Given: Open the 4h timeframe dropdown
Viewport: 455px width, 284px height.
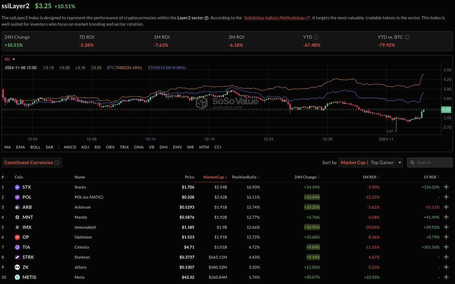Looking at the screenshot, I should 9,59.
